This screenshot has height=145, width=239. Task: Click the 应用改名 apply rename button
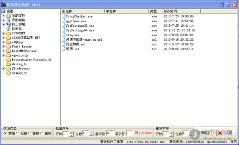tap(204, 133)
